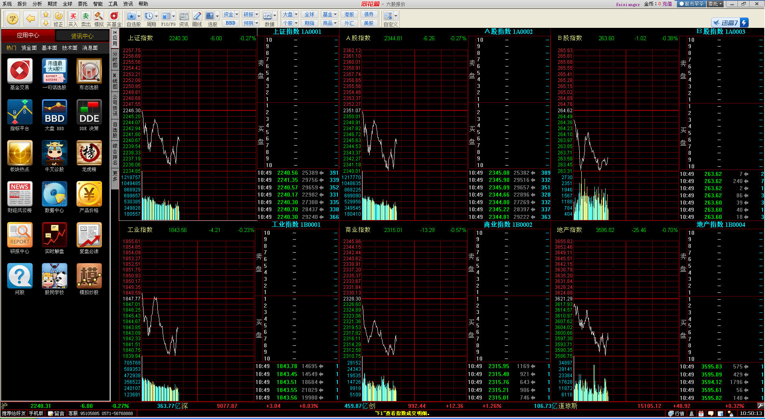Screen dimensions: 765x419
Task: Click the 股市早茶 button
Action: click(x=691, y=4)
